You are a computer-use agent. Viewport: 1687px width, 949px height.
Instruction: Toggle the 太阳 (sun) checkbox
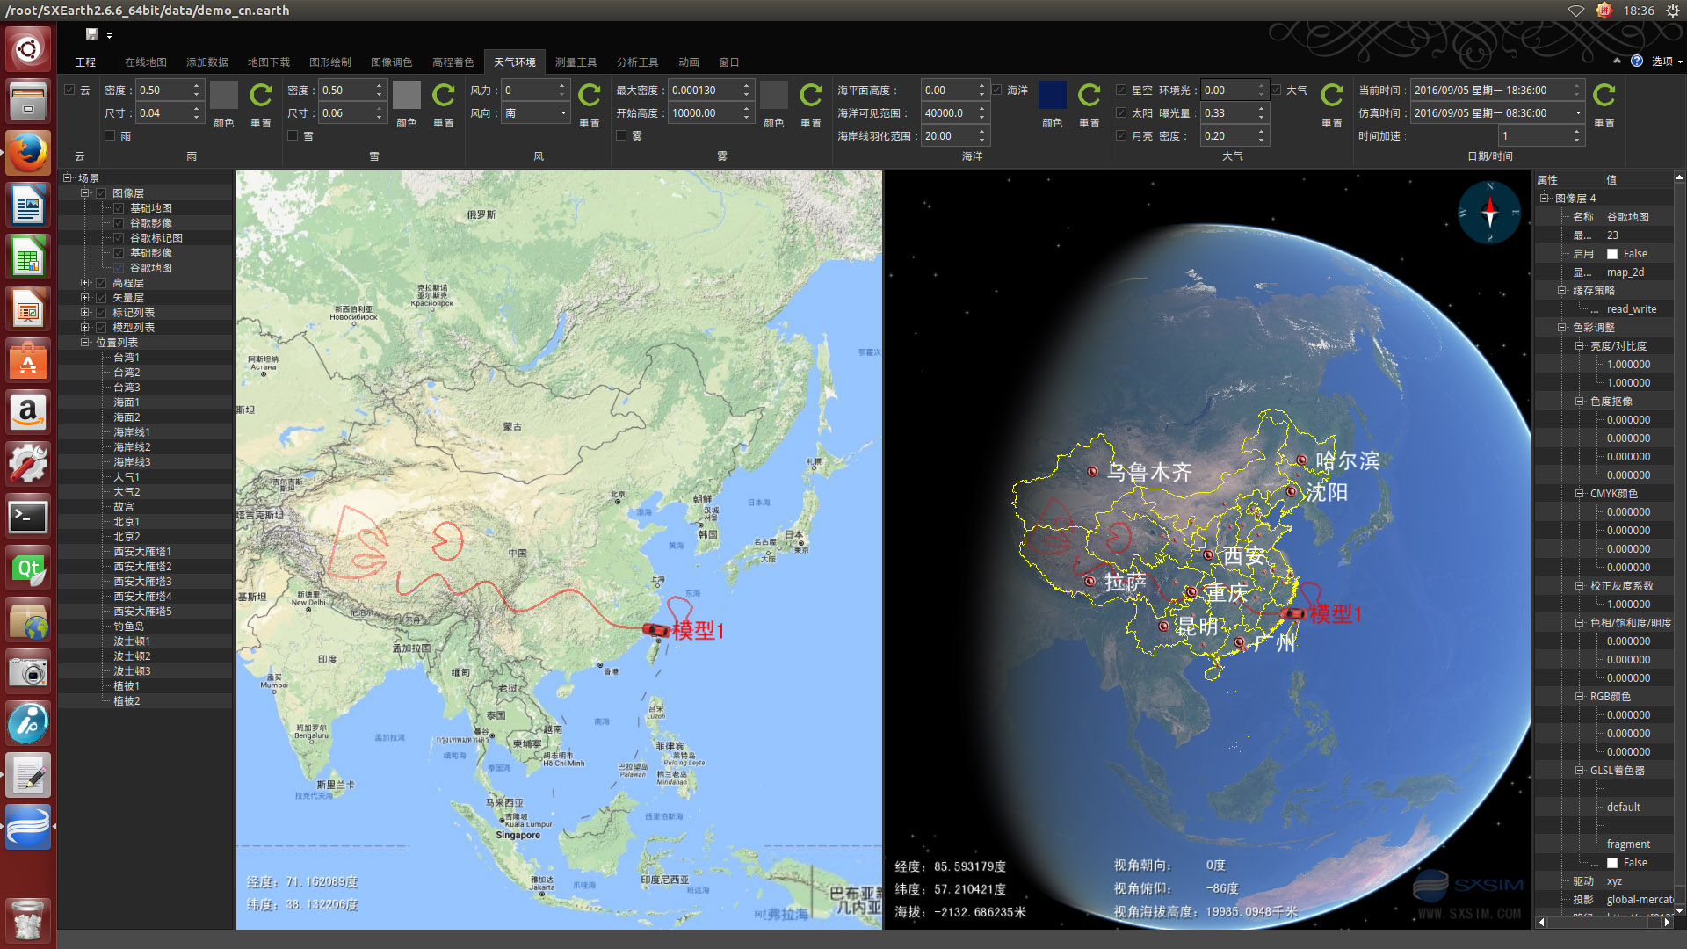click(1121, 112)
